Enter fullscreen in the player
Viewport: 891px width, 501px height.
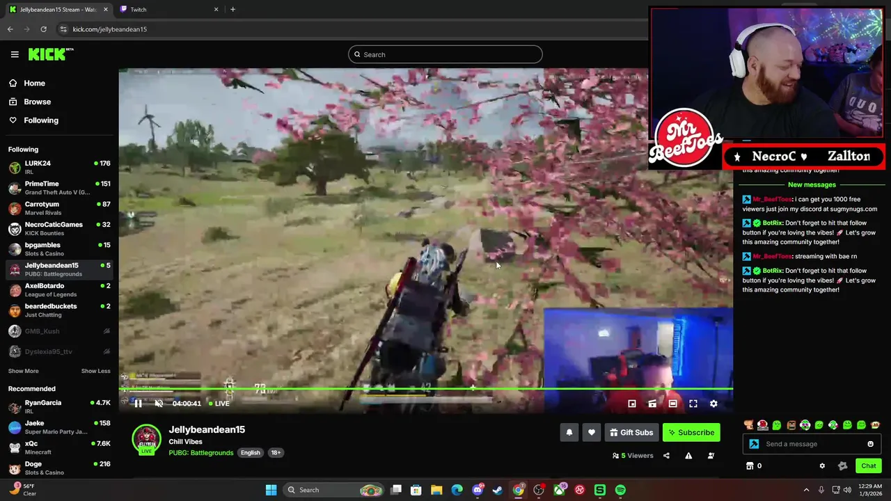693,404
